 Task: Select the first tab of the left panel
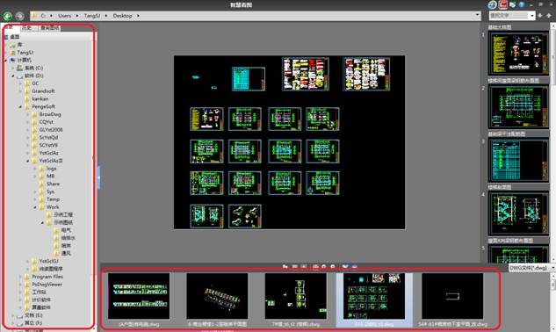click(x=9, y=28)
